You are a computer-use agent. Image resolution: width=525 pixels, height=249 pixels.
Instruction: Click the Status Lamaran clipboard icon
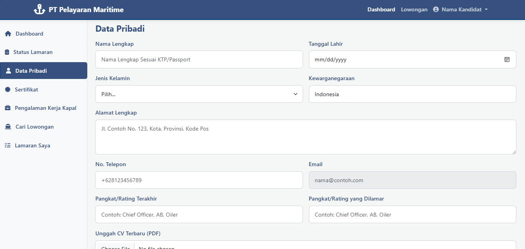pos(7,52)
